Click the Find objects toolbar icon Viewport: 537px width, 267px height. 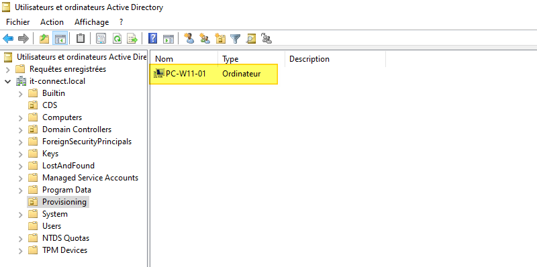click(x=250, y=38)
